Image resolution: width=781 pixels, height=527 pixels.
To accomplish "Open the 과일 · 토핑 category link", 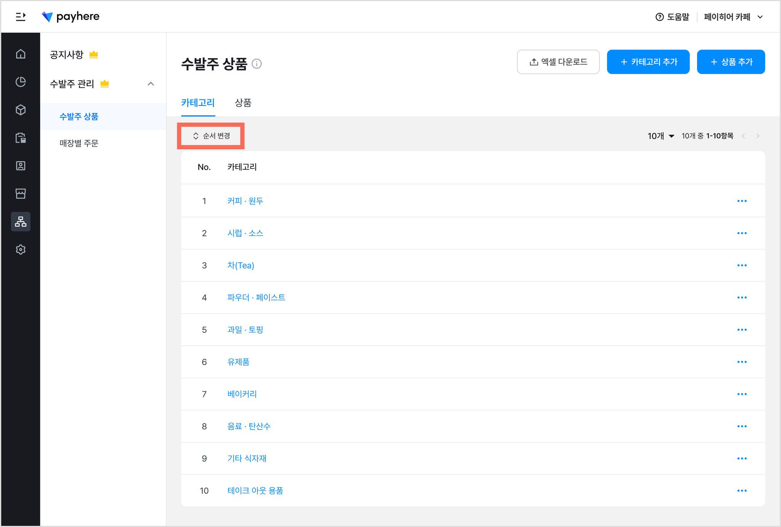I will pyautogui.click(x=245, y=329).
